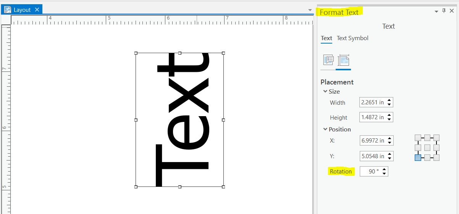Open the view tab list dropdown arrow
The width and height of the screenshot is (459, 214).
point(310,10)
